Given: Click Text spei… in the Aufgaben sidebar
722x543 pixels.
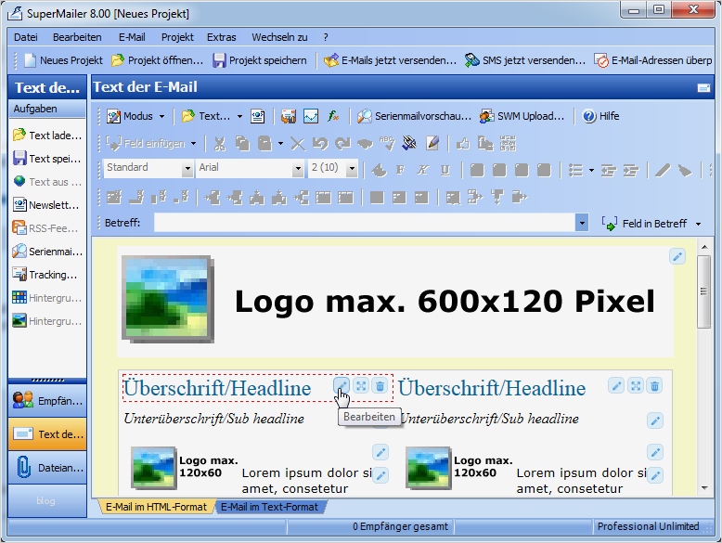Looking at the screenshot, I should click(x=47, y=159).
